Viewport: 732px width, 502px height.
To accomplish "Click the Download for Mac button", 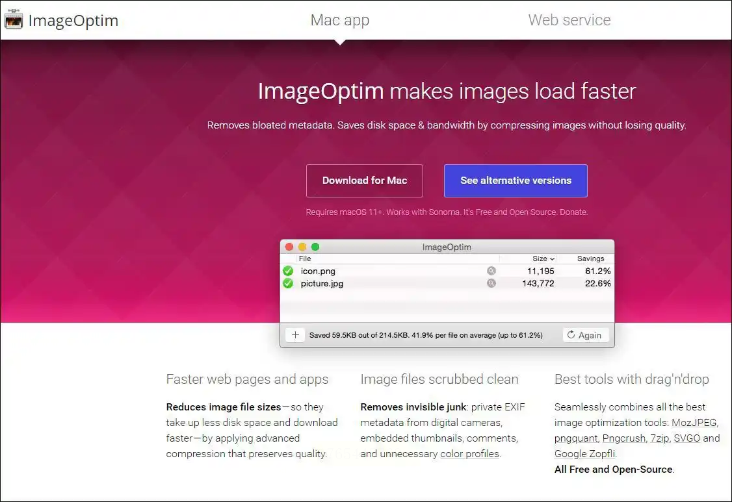I will (365, 181).
